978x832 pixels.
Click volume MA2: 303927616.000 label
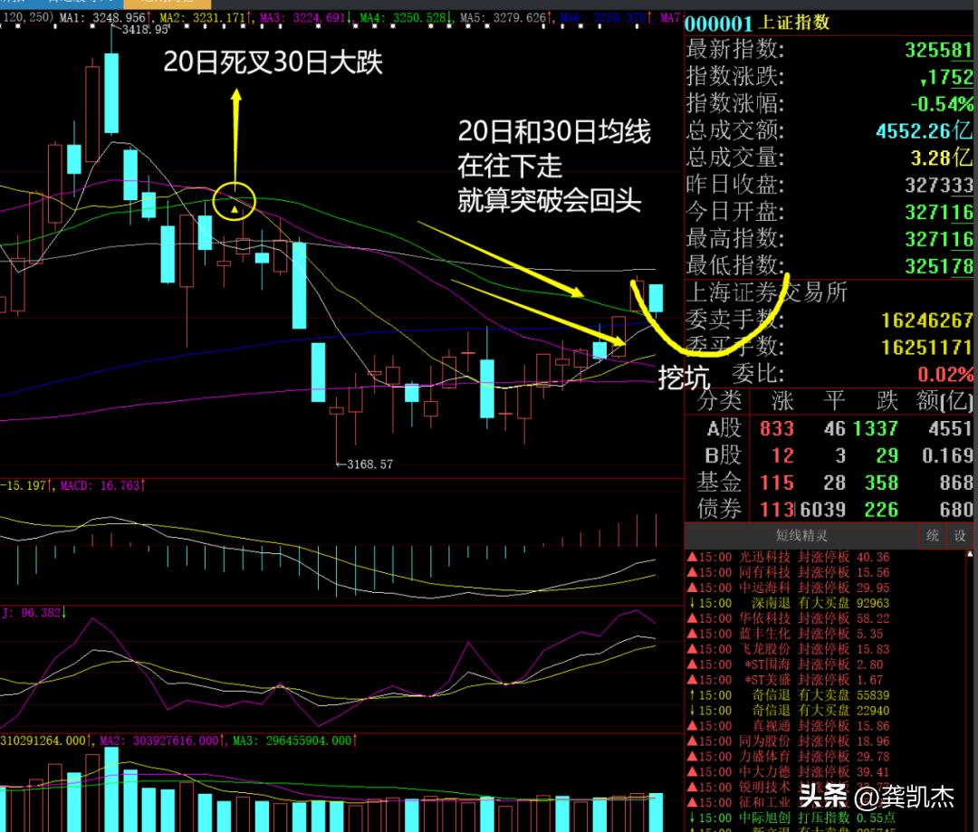coord(162,741)
